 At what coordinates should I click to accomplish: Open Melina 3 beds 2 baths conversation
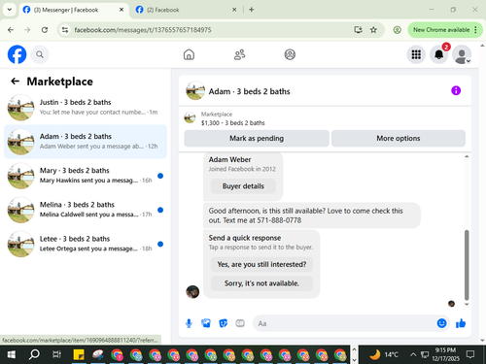click(86, 210)
